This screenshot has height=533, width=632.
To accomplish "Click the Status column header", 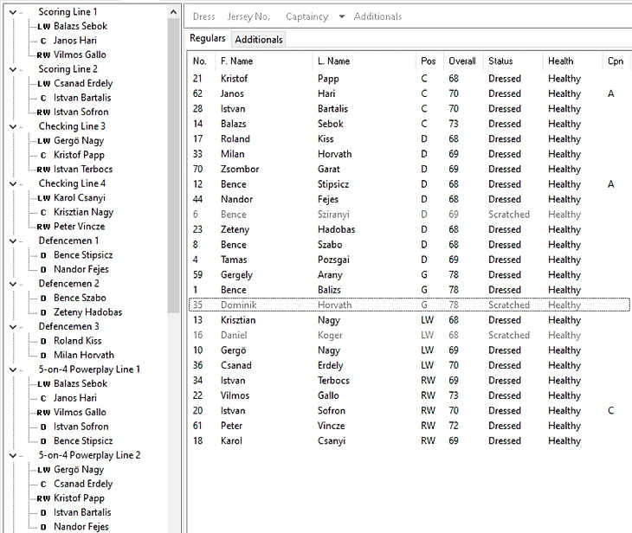I will [x=500, y=61].
